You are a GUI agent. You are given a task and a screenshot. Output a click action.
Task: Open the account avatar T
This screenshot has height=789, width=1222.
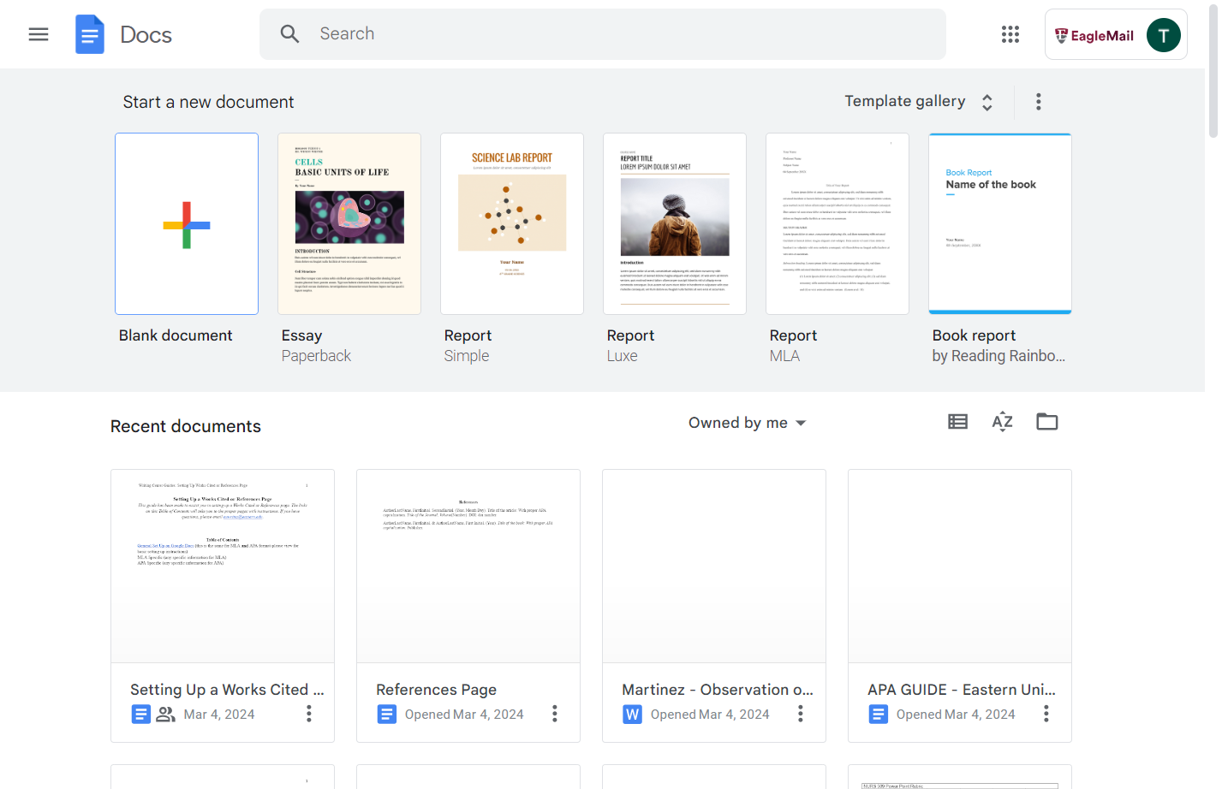pos(1163,35)
